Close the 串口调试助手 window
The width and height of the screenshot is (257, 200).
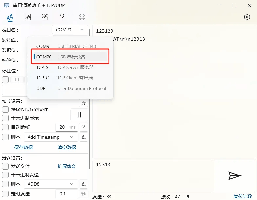(x=249, y=5)
